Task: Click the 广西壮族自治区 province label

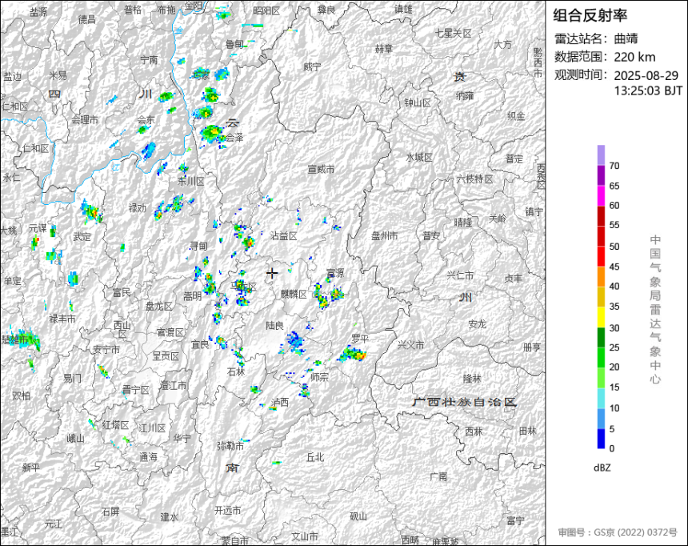Action: [x=465, y=402]
